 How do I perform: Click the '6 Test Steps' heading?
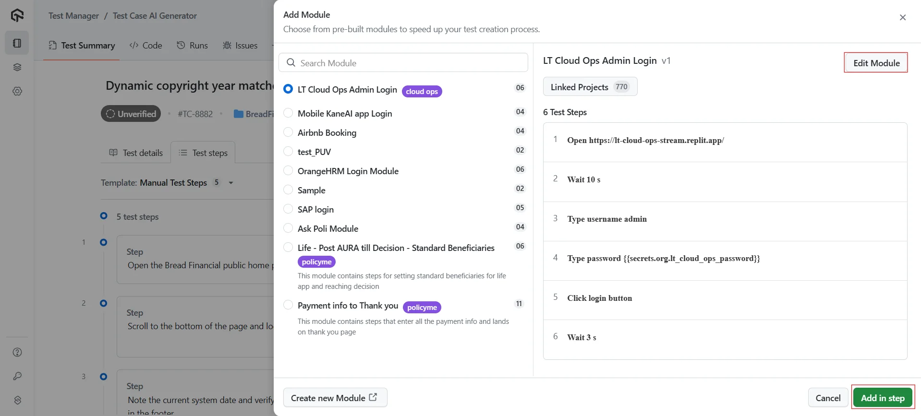point(565,112)
